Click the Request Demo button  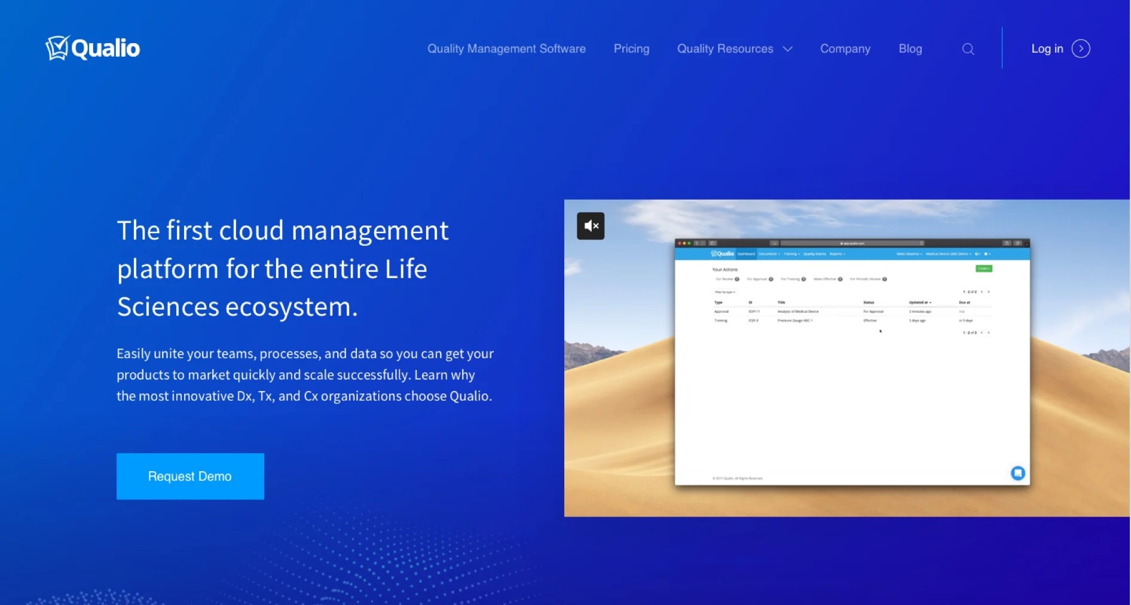(x=190, y=476)
